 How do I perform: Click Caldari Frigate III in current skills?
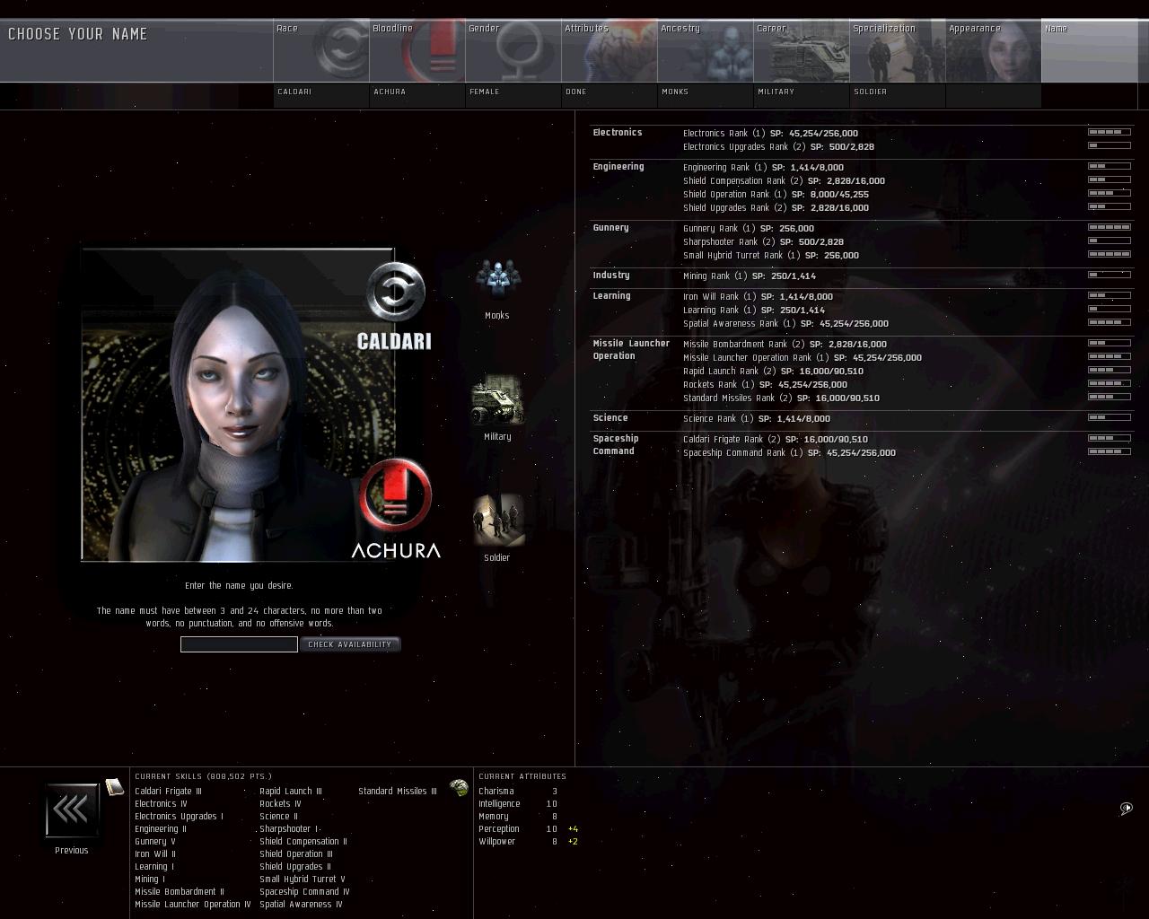click(168, 792)
